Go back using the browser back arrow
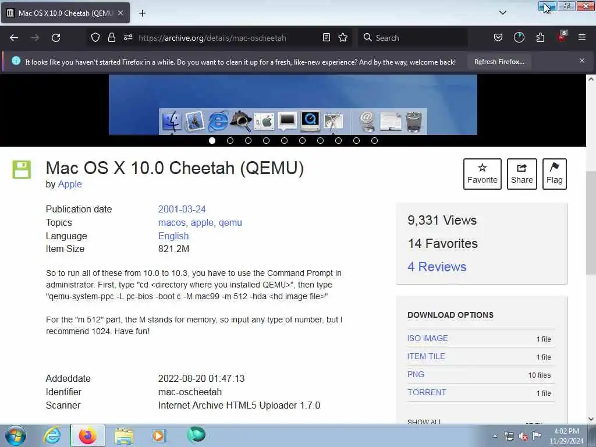The height and width of the screenshot is (447, 596). (x=14, y=38)
